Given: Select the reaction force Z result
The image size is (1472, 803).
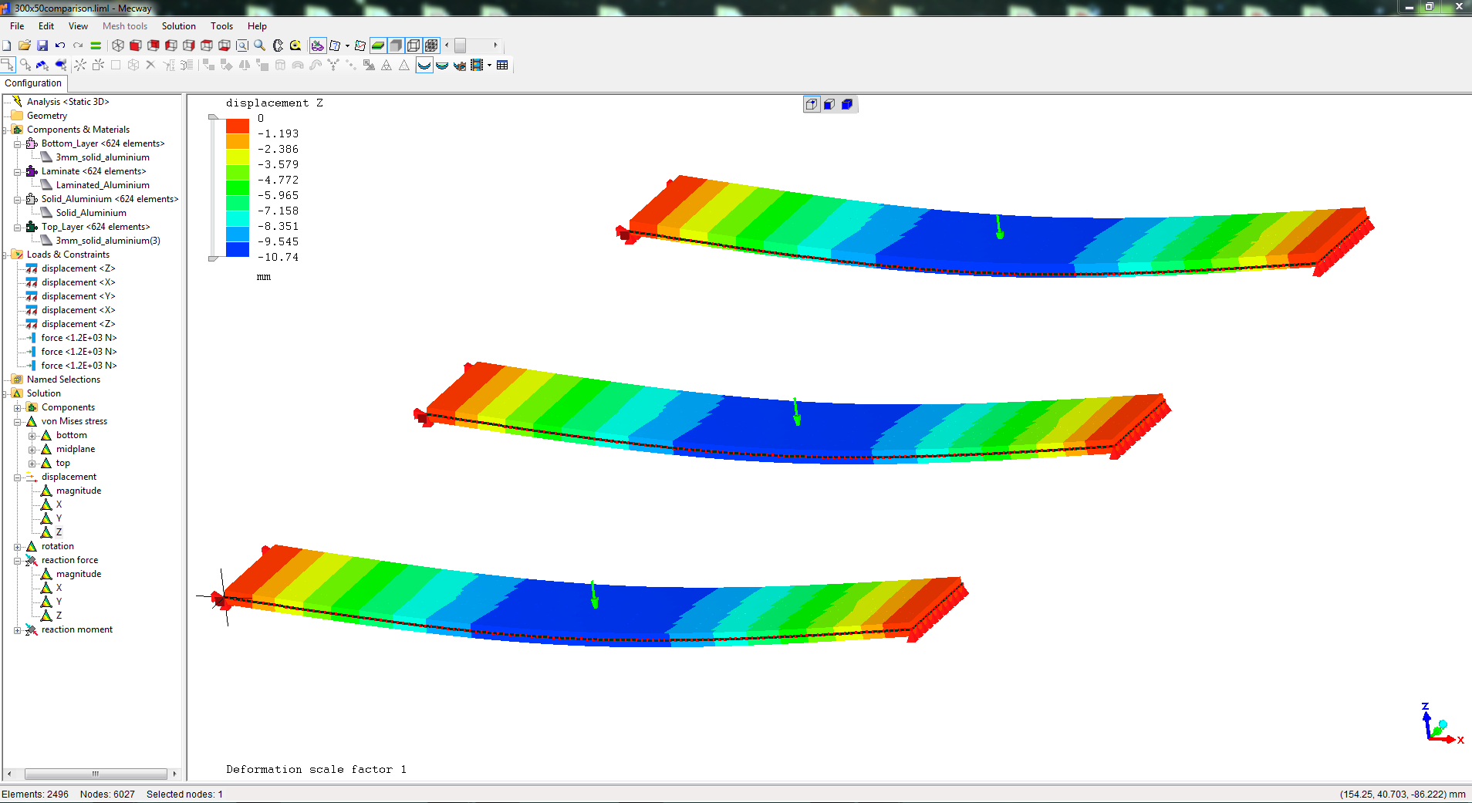Looking at the screenshot, I should [59, 616].
